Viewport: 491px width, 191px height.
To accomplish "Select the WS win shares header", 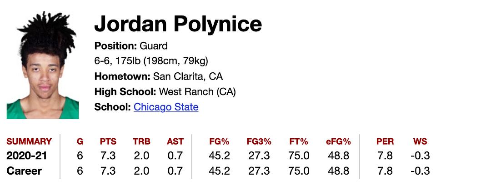I will point(420,141).
